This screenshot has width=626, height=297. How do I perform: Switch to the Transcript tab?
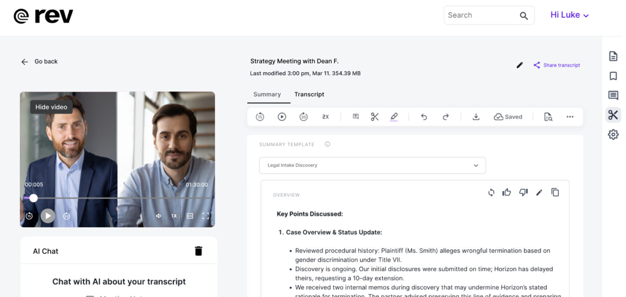point(309,94)
